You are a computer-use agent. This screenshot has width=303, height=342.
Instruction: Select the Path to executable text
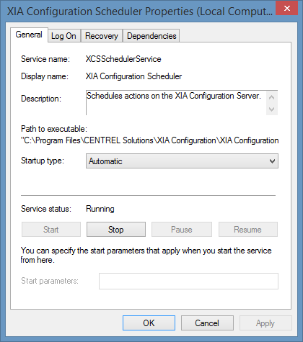pyautogui.click(x=150, y=140)
